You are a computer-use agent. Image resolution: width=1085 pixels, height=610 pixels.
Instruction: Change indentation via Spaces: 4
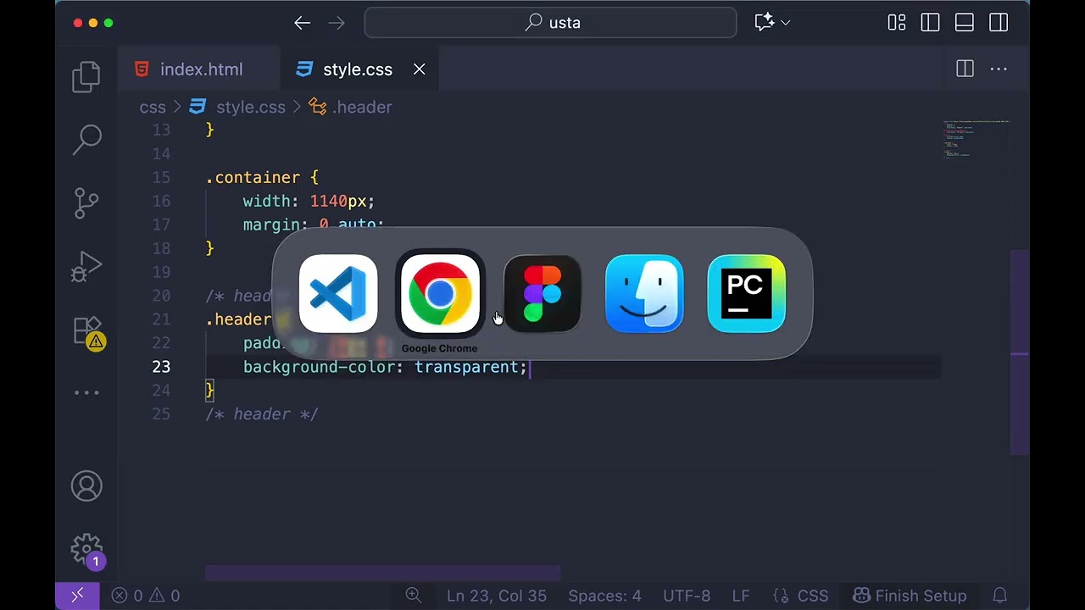tap(604, 596)
